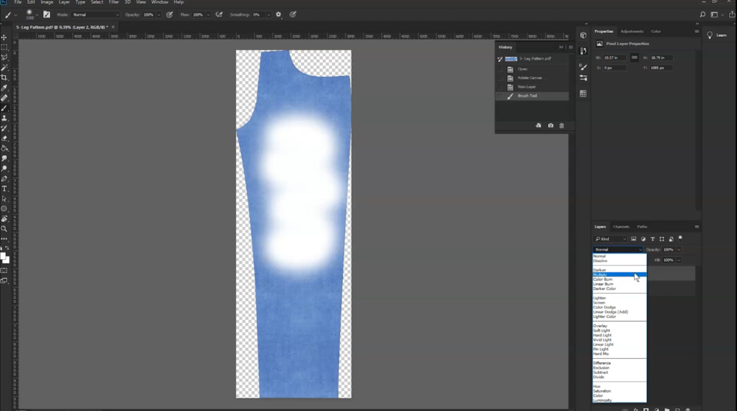Switch to the Channels tab
The height and width of the screenshot is (411, 737).
(x=621, y=226)
